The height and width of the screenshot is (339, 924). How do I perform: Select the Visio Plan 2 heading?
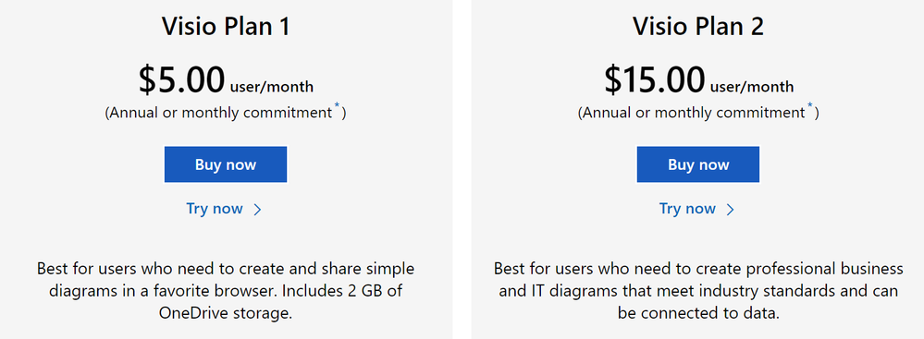pyautogui.click(x=698, y=27)
